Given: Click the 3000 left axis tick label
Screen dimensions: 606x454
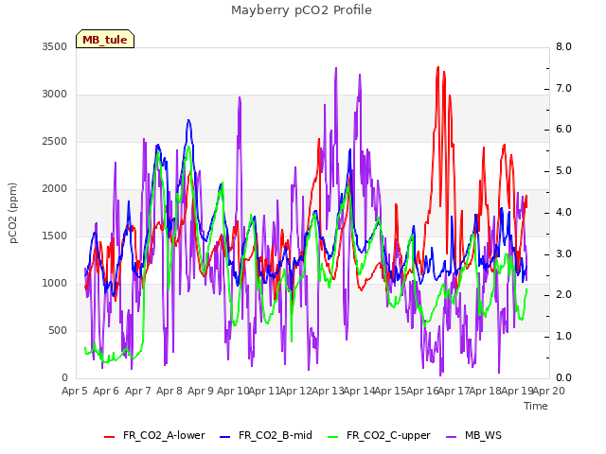Looking at the screenshot, I should point(55,95).
